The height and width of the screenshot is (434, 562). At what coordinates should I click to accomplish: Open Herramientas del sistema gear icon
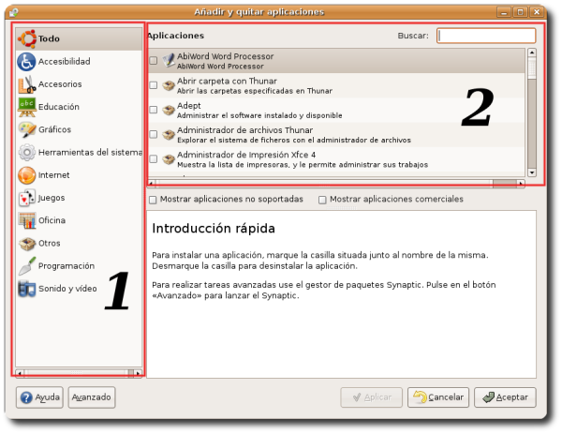tap(26, 152)
